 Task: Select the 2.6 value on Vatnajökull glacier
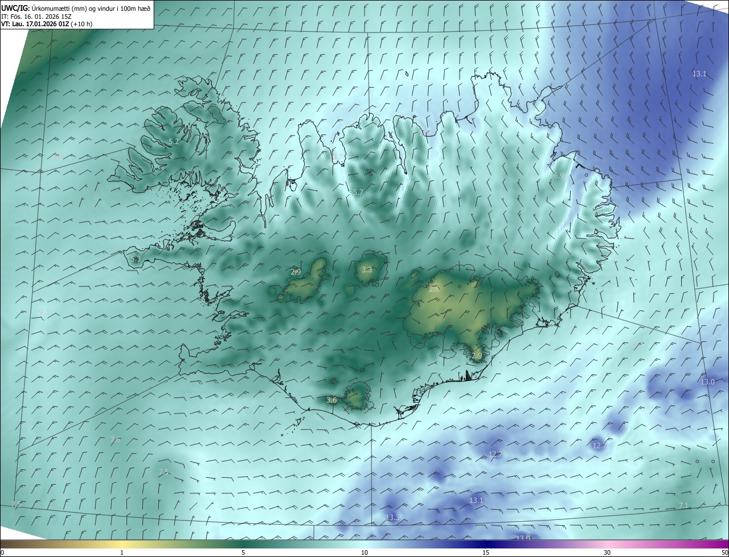tap(434, 289)
